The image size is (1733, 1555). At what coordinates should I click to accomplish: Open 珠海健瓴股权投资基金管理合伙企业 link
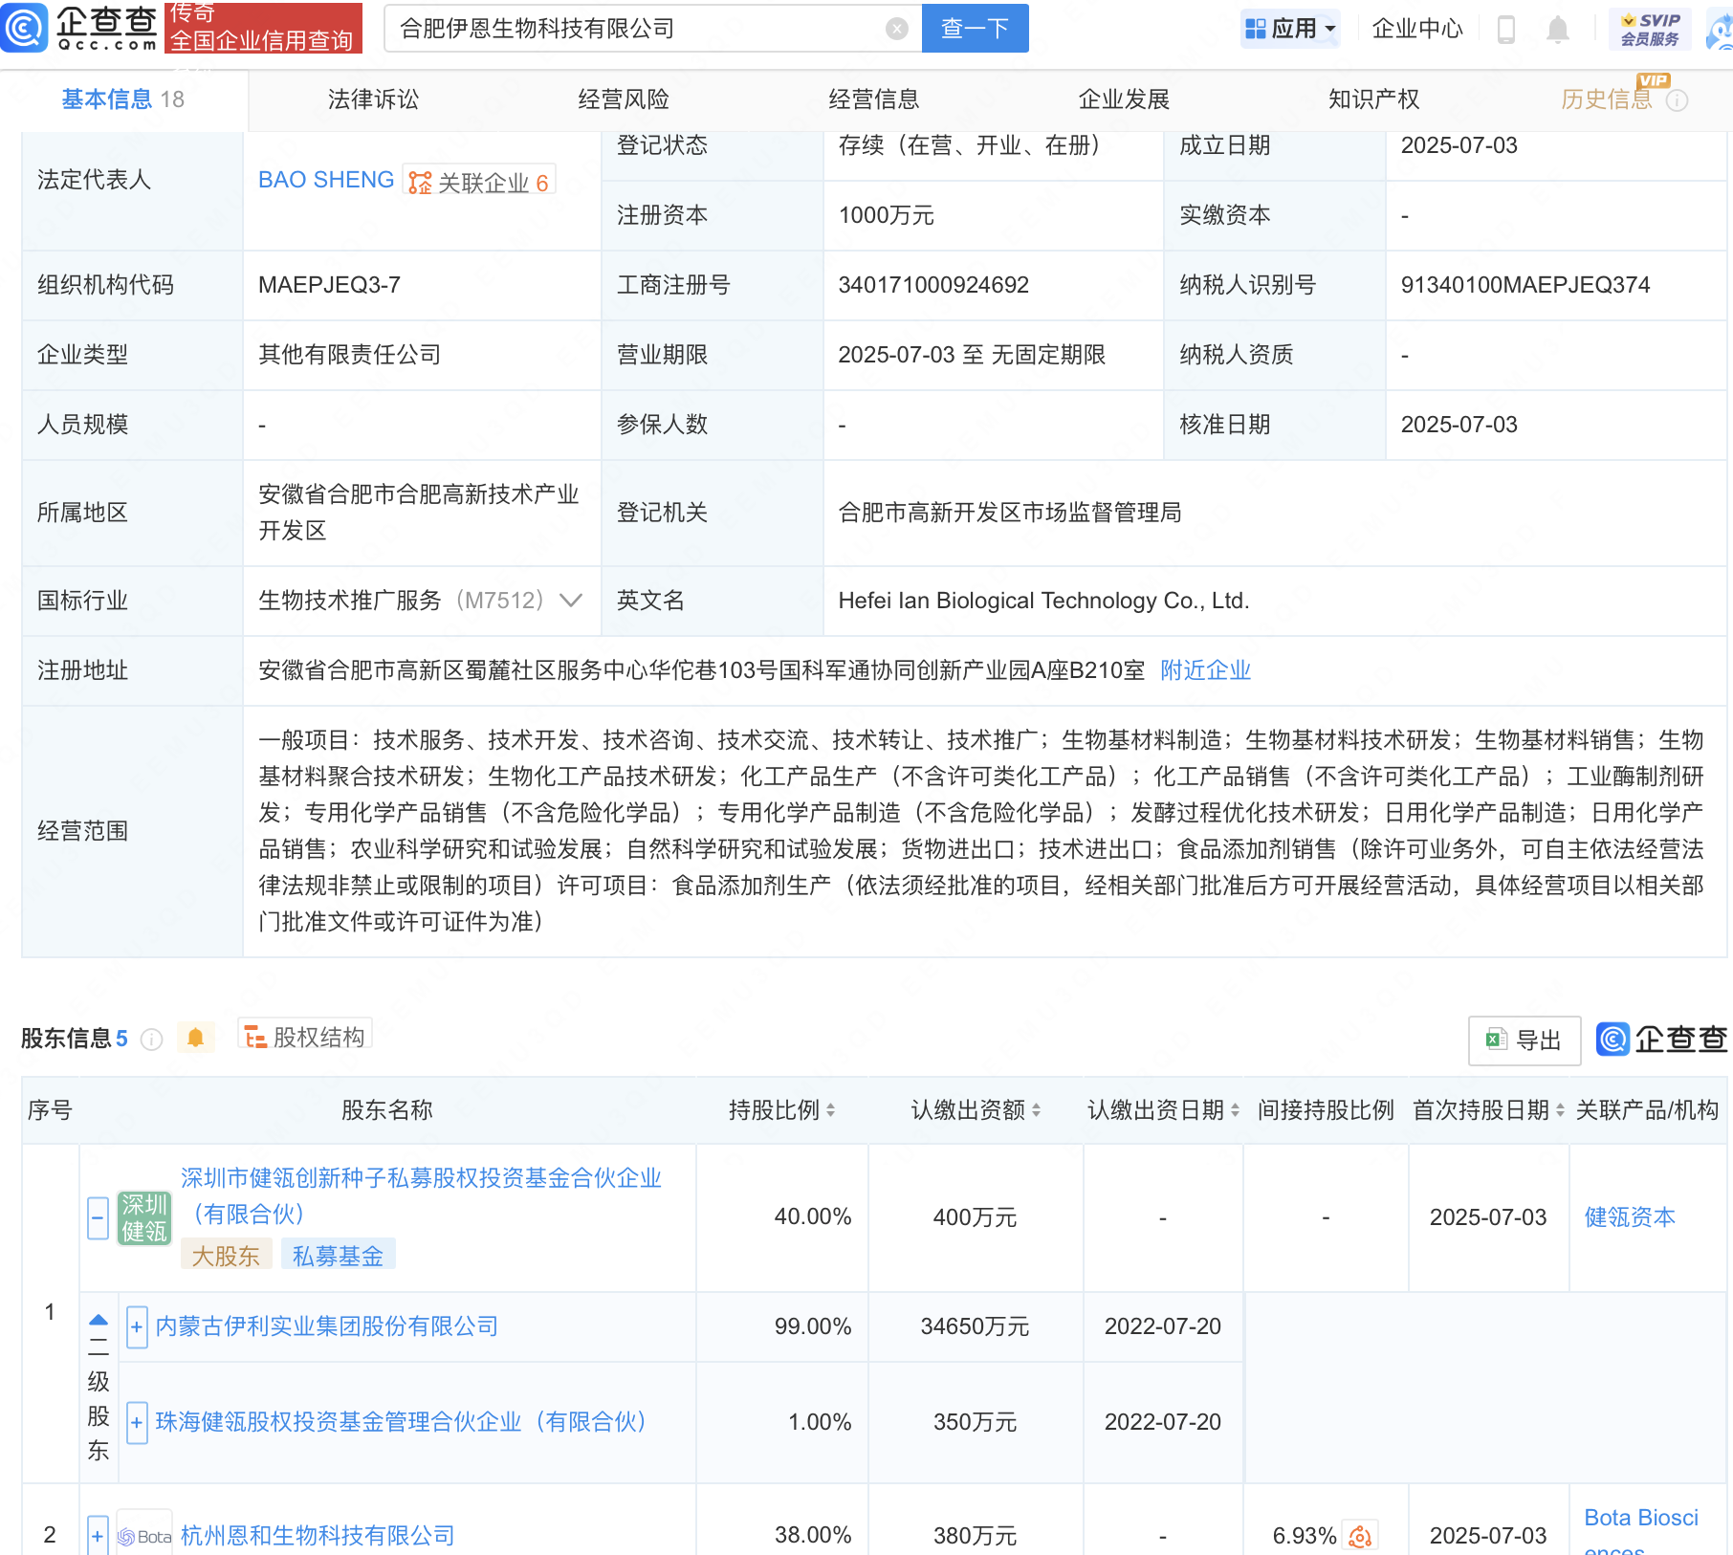click(402, 1422)
